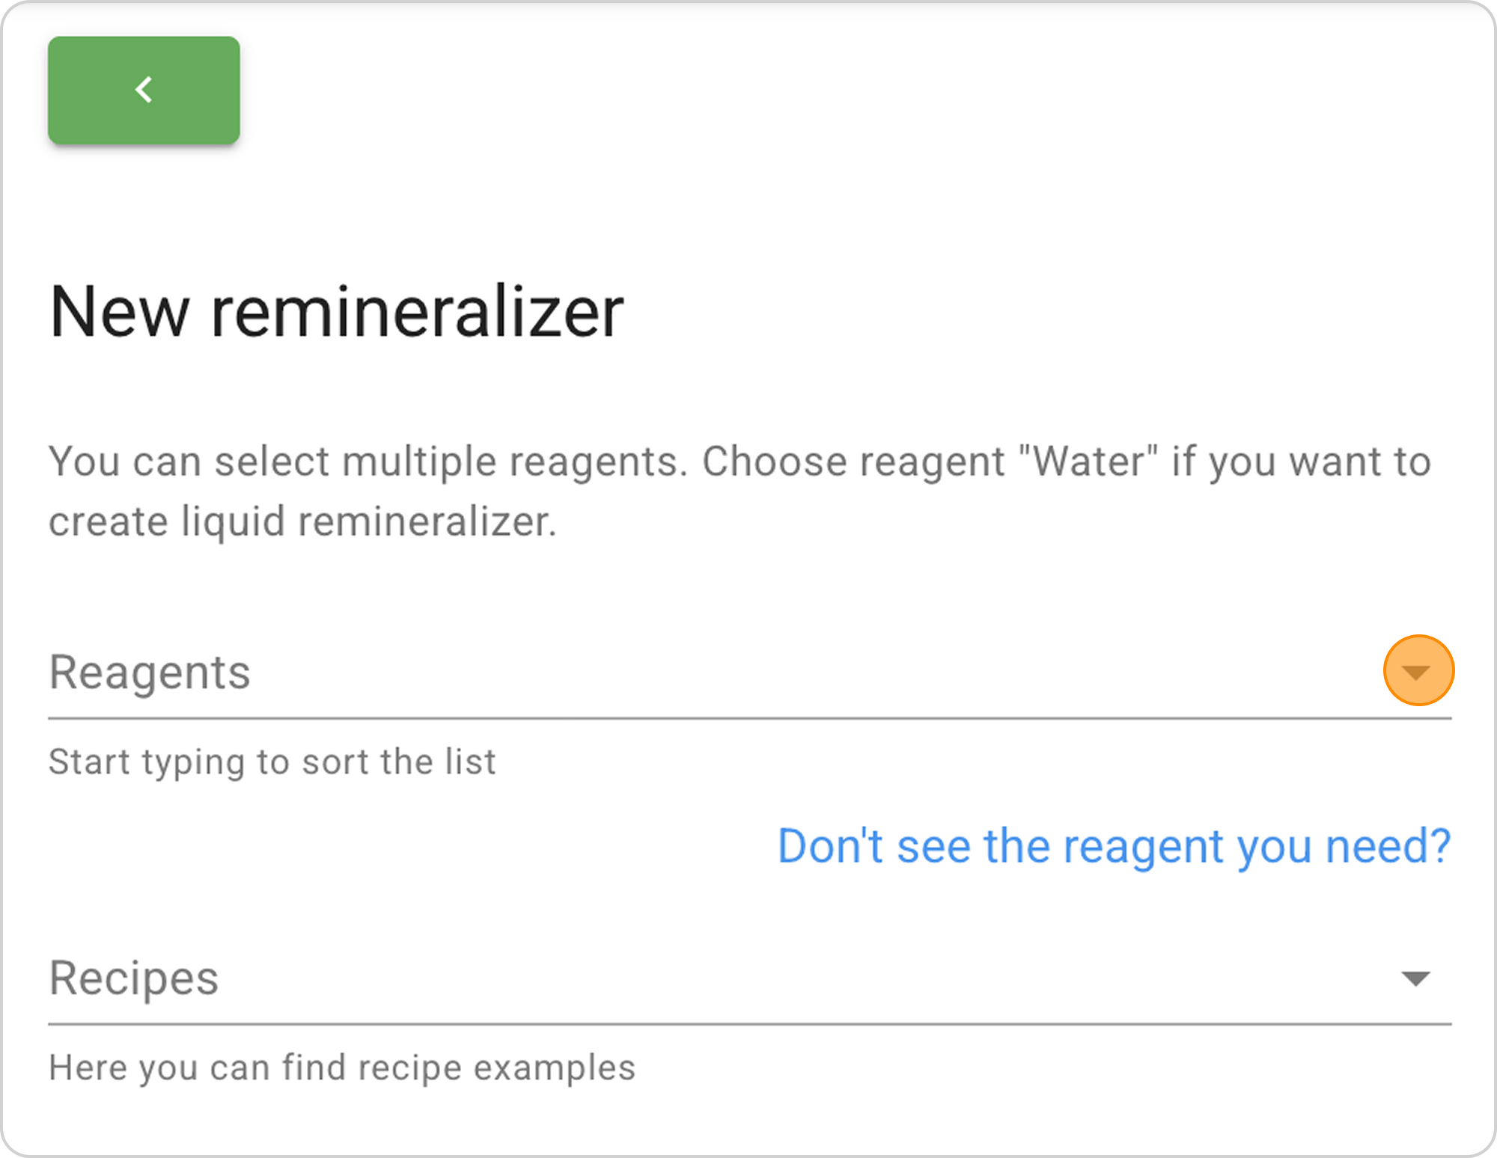Image resolution: width=1497 pixels, height=1158 pixels.
Task: Click the green back arrow button
Action: [x=144, y=91]
